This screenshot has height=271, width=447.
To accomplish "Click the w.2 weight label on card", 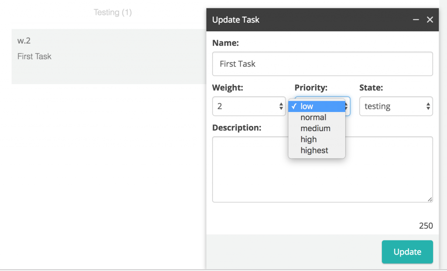I will tap(24, 41).
